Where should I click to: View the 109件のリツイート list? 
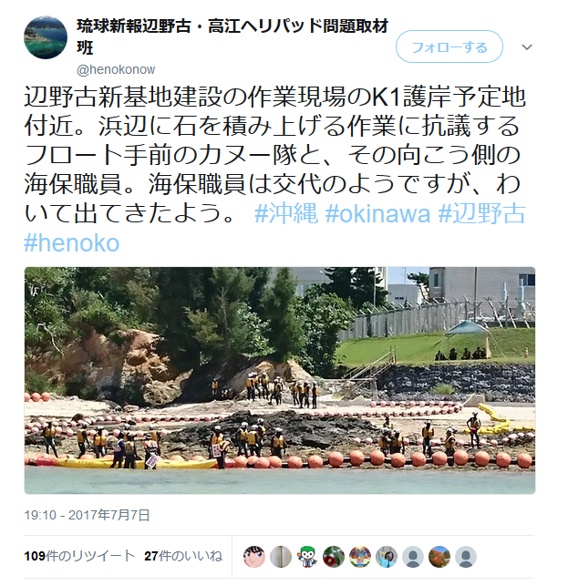[x=79, y=556]
